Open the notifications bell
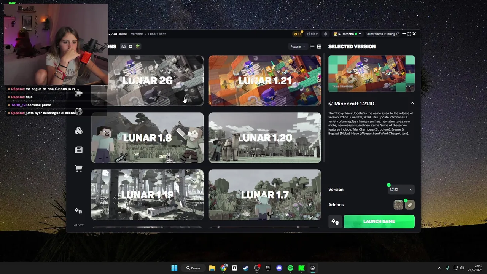487x274 pixels. click(x=325, y=34)
